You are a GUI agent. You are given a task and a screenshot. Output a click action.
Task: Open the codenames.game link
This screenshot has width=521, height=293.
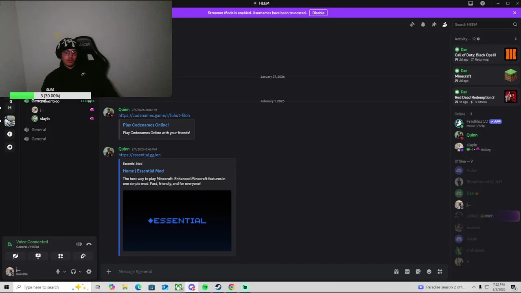click(154, 115)
